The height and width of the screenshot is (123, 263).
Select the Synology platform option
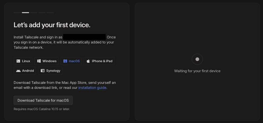click(x=50, y=71)
